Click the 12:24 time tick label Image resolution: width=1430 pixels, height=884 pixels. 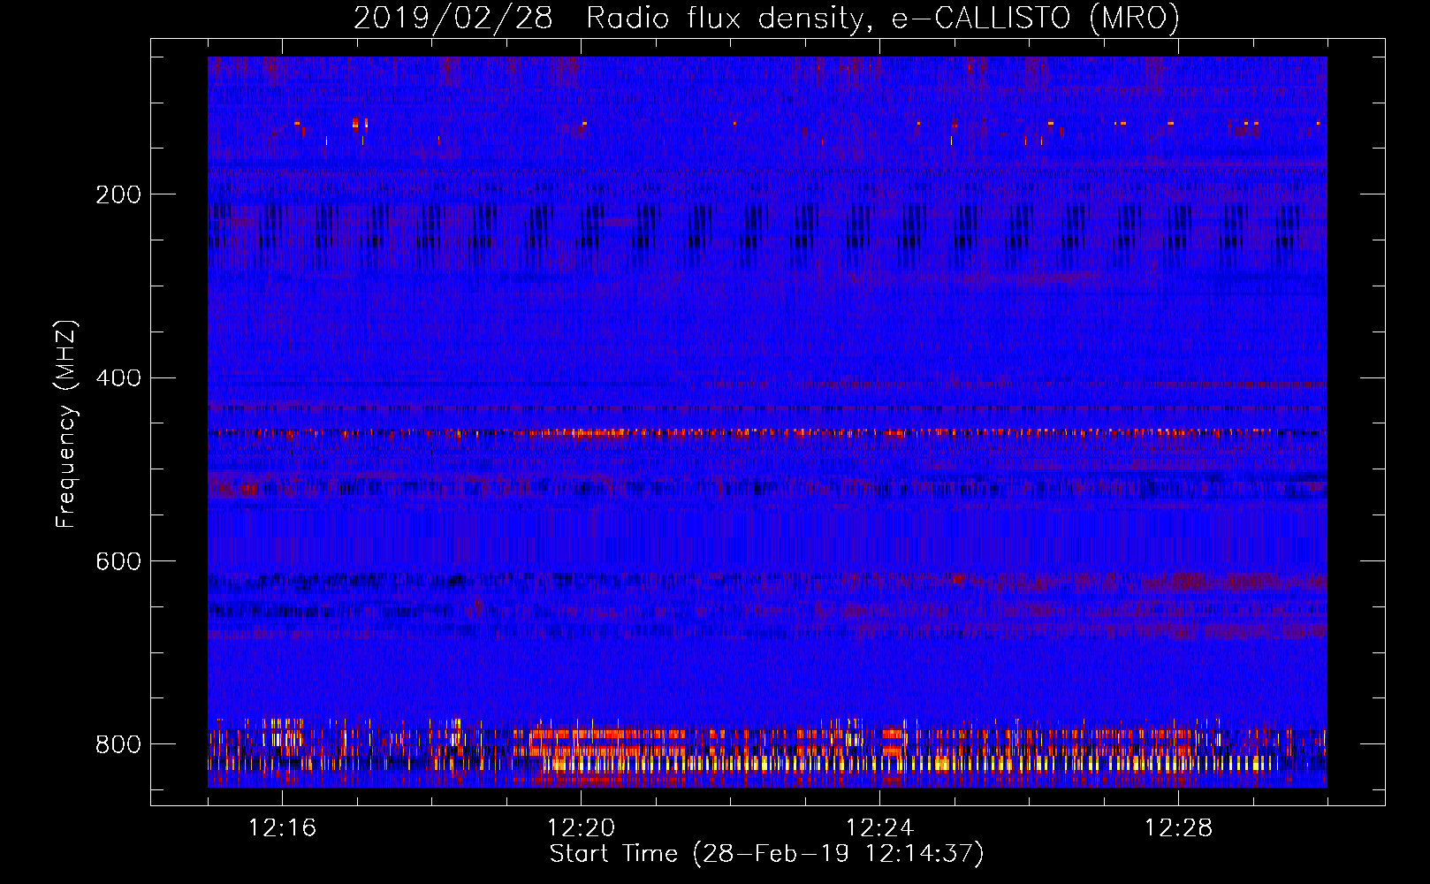pos(879,828)
